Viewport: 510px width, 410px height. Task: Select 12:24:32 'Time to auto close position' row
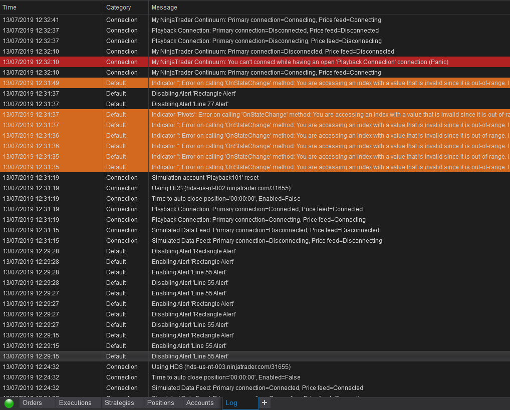pos(255,377)
